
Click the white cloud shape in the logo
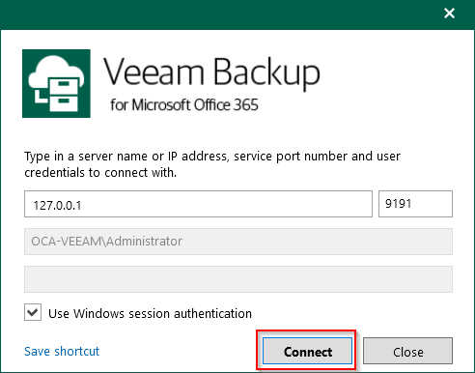click(56, 72)
